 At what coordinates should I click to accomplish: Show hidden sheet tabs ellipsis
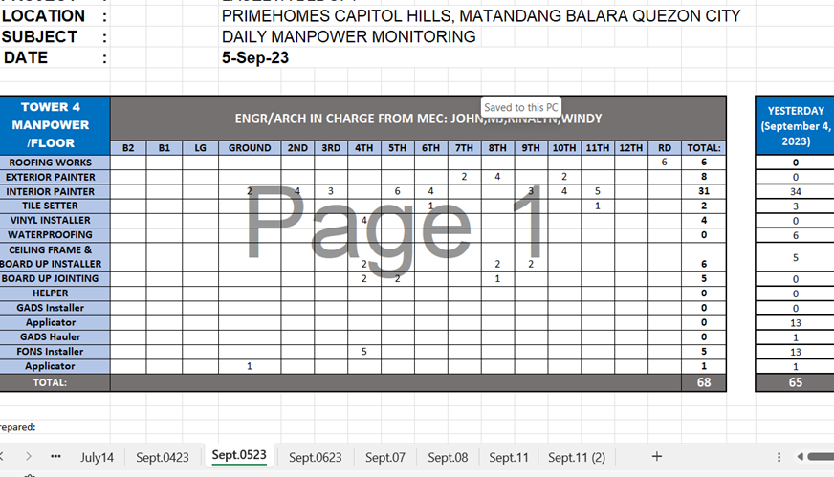coord(55,456)
